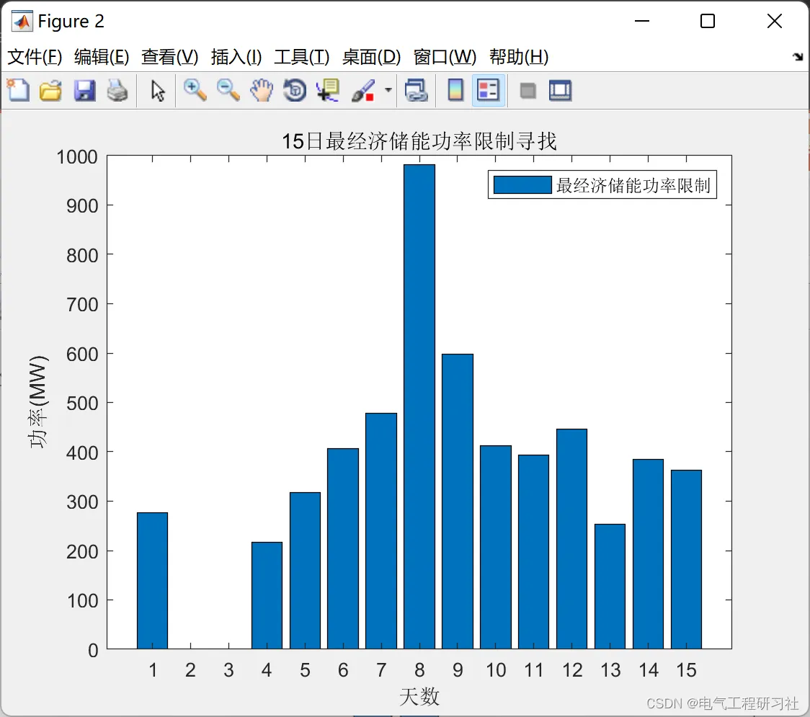Image resolution: width=810 pixels, height=717 pixels.
Task: Click the Insert Colorbar button
Action: [x=455, y=90]
